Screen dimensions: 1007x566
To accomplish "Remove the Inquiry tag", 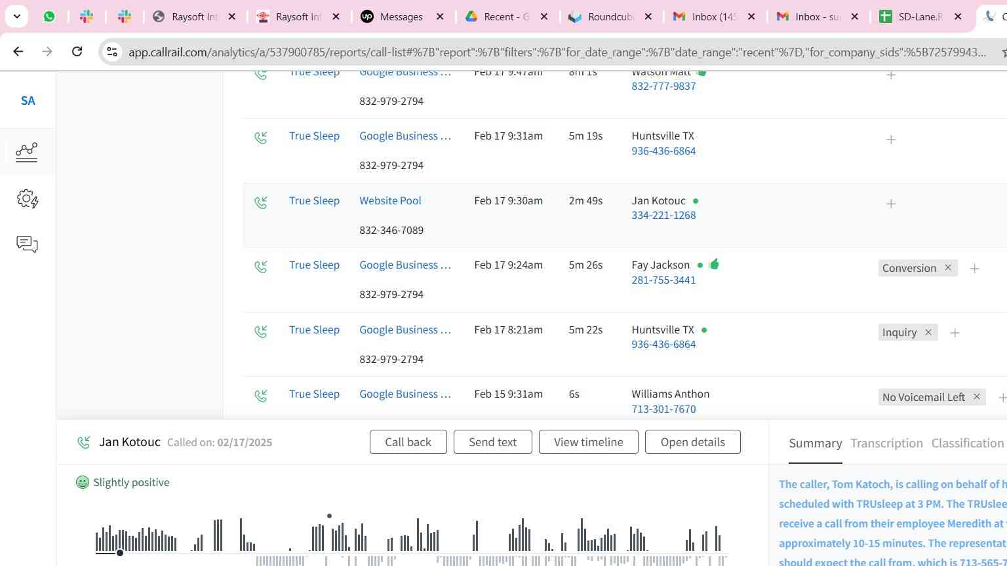I will [x=928, y=332].
